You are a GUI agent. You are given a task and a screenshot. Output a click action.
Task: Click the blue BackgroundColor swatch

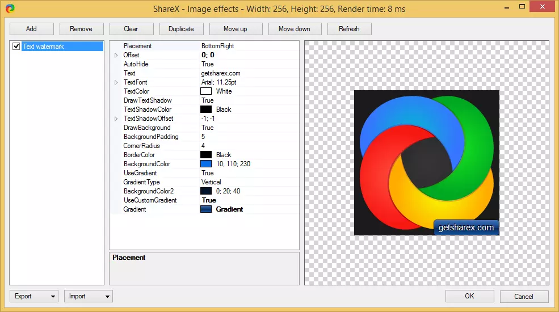pos(206,164)
